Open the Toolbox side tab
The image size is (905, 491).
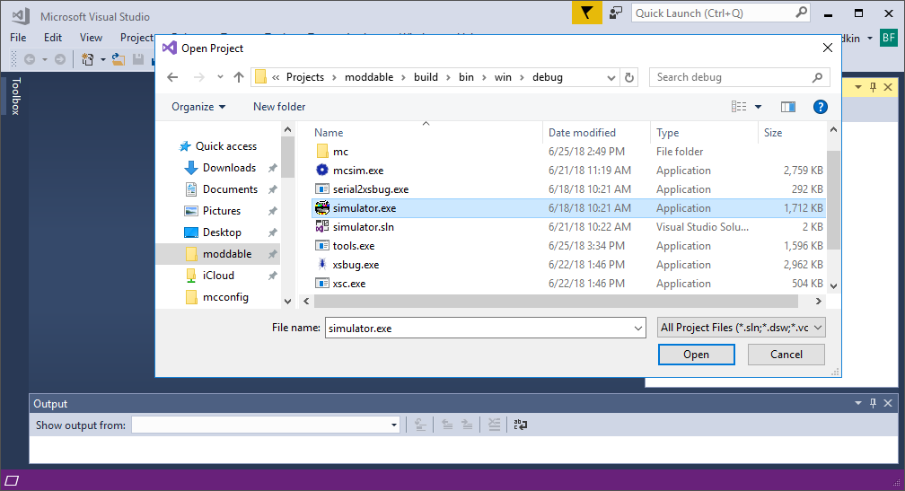click(15, 96)
